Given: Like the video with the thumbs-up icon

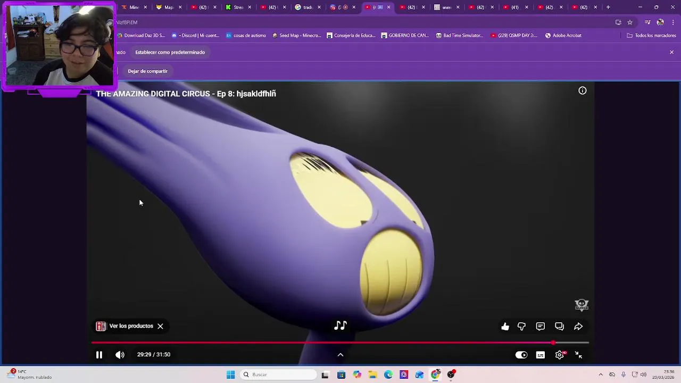Looking at the screenshot, I should pos(505,327).
